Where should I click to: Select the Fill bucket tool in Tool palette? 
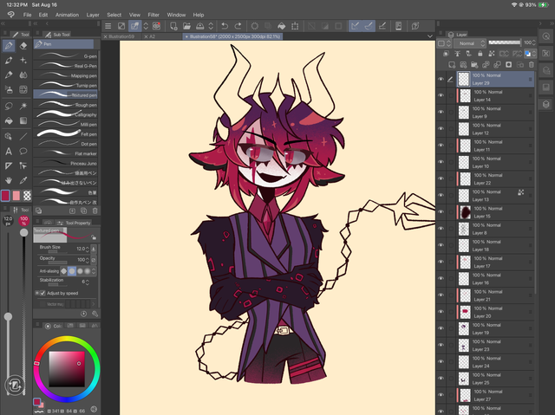click(9, 121)
